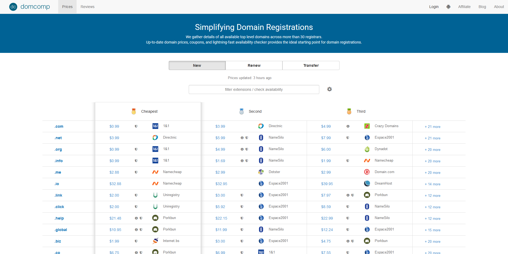Click NameSilo logo in the .net row
The image size is (508, 254).
[x=261, y=138]
